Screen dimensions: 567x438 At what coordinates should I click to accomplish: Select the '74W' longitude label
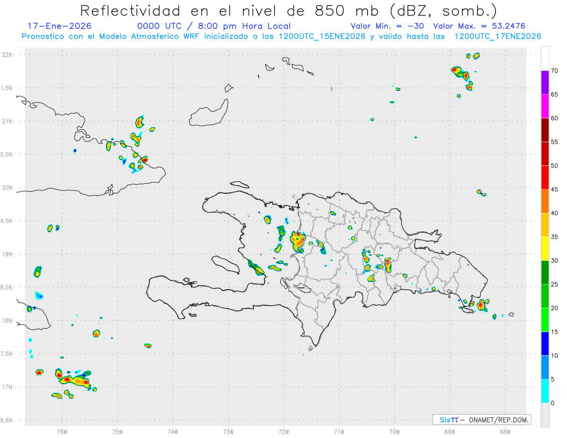(173, 431)
